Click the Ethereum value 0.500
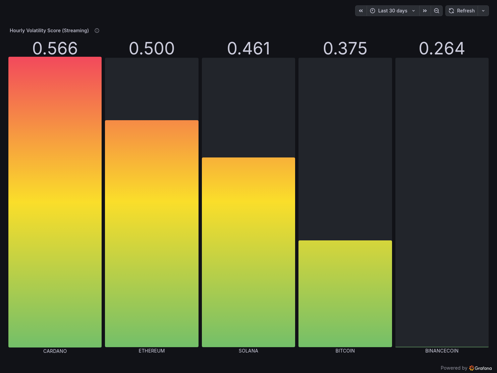This screenshot has height=373, width=497. click(152, 48)
